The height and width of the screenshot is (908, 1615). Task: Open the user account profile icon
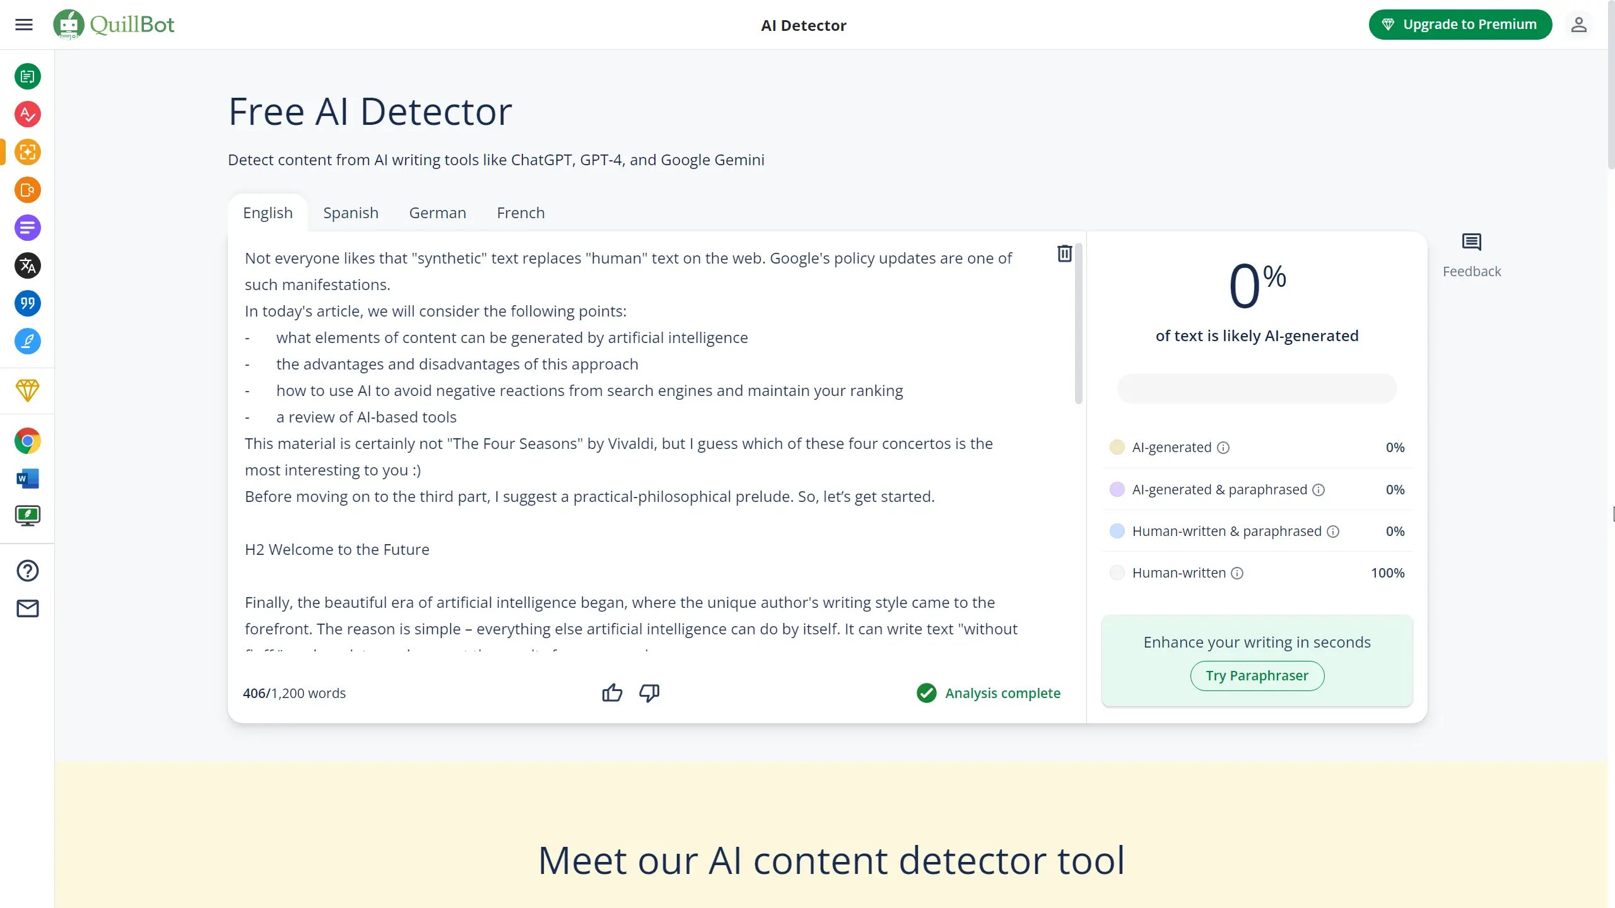point(1578,25)
